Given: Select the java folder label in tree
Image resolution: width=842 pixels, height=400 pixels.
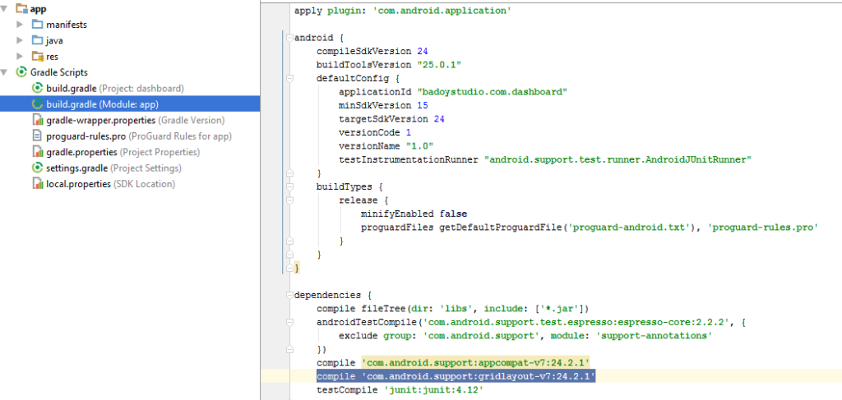Looking at the screenshot, I should coord(54,40).
